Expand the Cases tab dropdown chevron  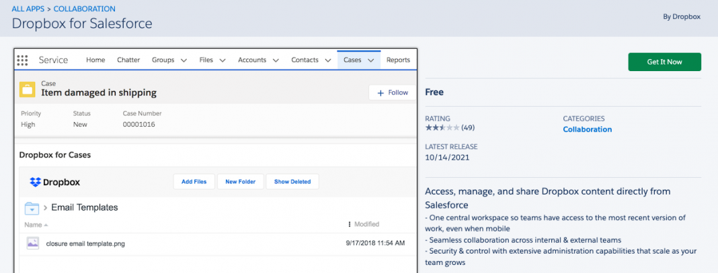370,60
